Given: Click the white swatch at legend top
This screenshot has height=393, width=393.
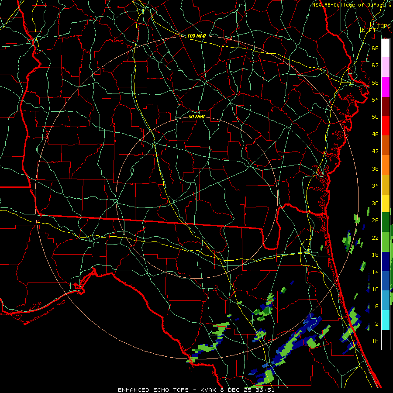Looking at the screenshot, I should click(386, 48).
